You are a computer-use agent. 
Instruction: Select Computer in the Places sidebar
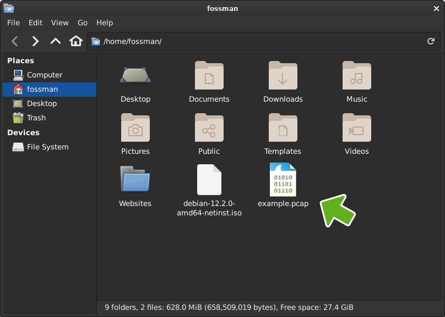pos(44,75)
